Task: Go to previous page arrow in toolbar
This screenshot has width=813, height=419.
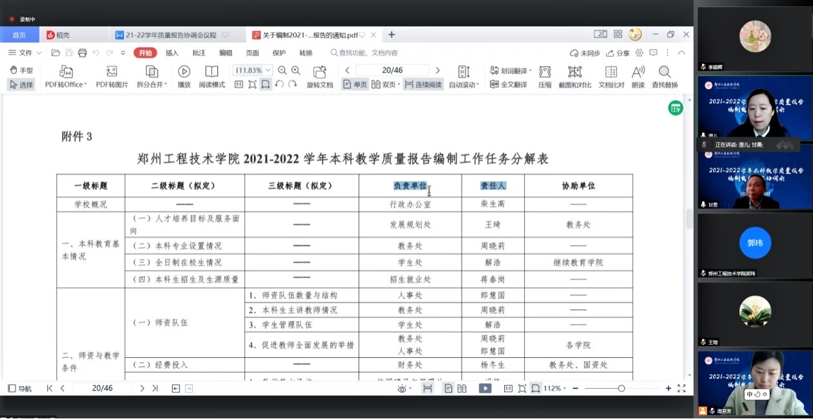Action: pyautogui.click(x=348, y=70)
